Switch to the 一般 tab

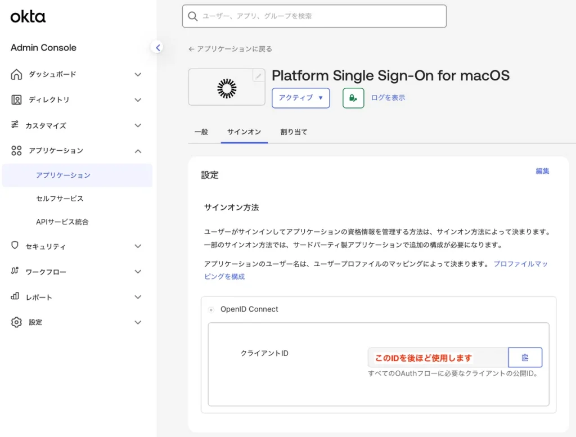tap(201, 132)
